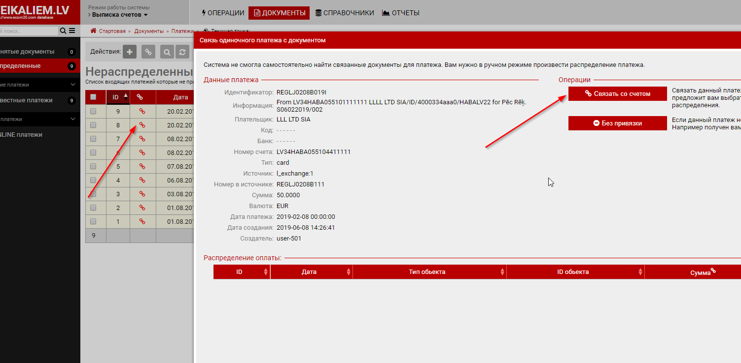
Task: Click the chain link icon for payment ID 9
Action: 142,111
